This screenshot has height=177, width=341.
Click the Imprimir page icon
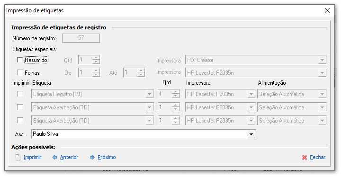(x=18, y=158)
